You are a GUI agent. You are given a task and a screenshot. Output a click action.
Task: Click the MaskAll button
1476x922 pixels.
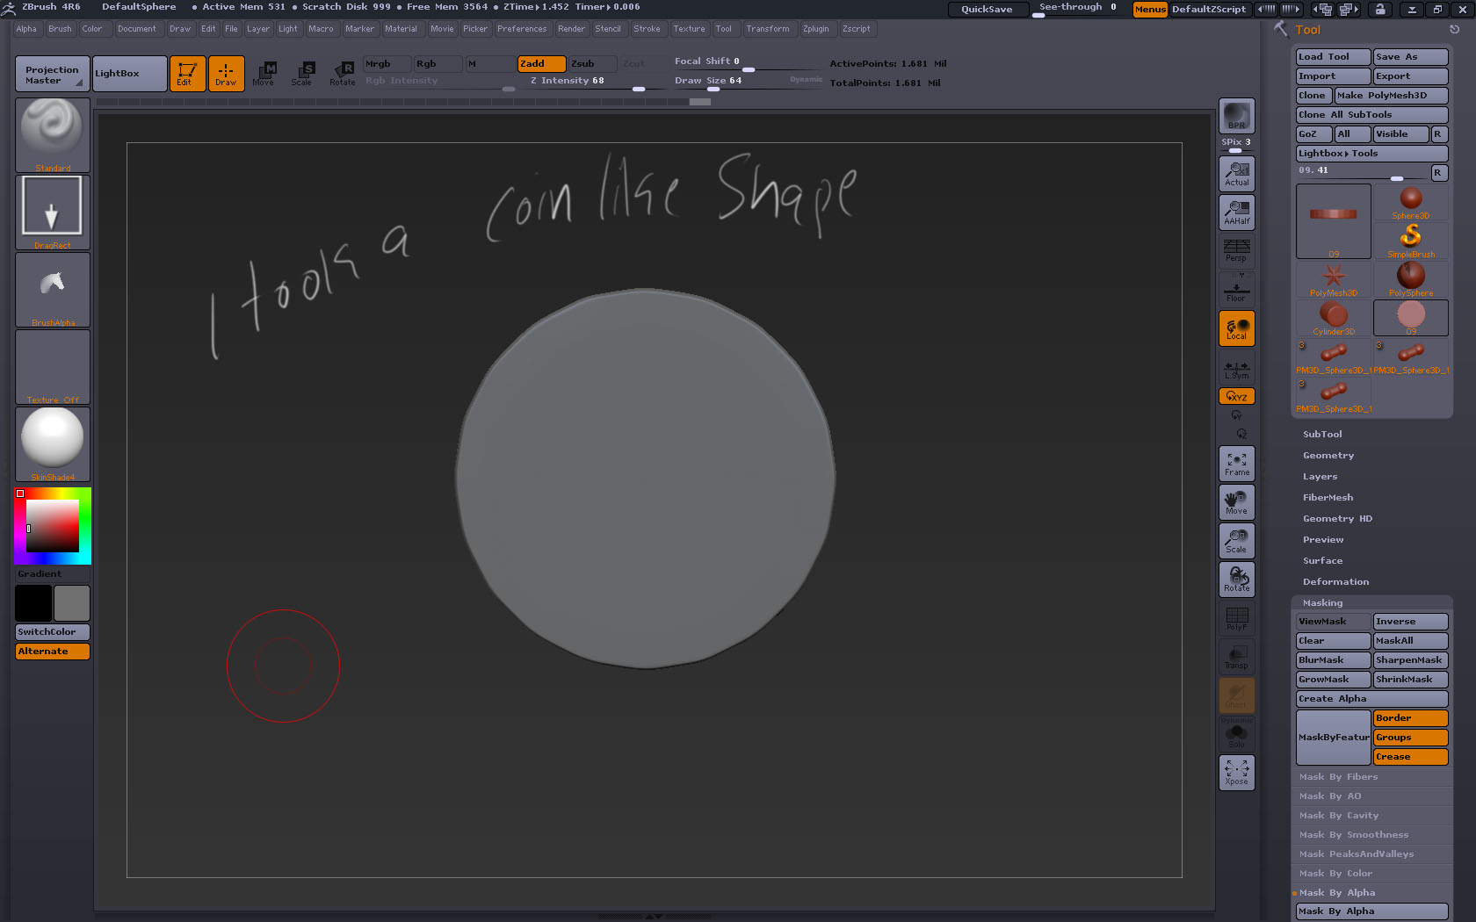point(1411,641)
